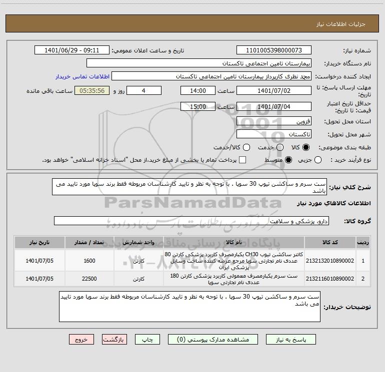Click need date 1401/07/05 in row 2
Screen dimensions: 385x372
point(39,279)
